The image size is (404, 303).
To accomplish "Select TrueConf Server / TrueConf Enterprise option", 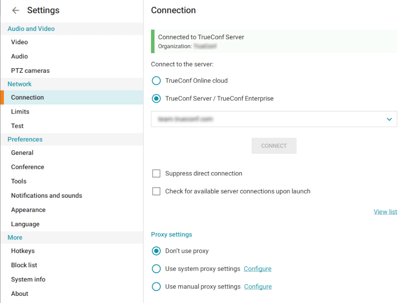I will [x=156, y=98].
